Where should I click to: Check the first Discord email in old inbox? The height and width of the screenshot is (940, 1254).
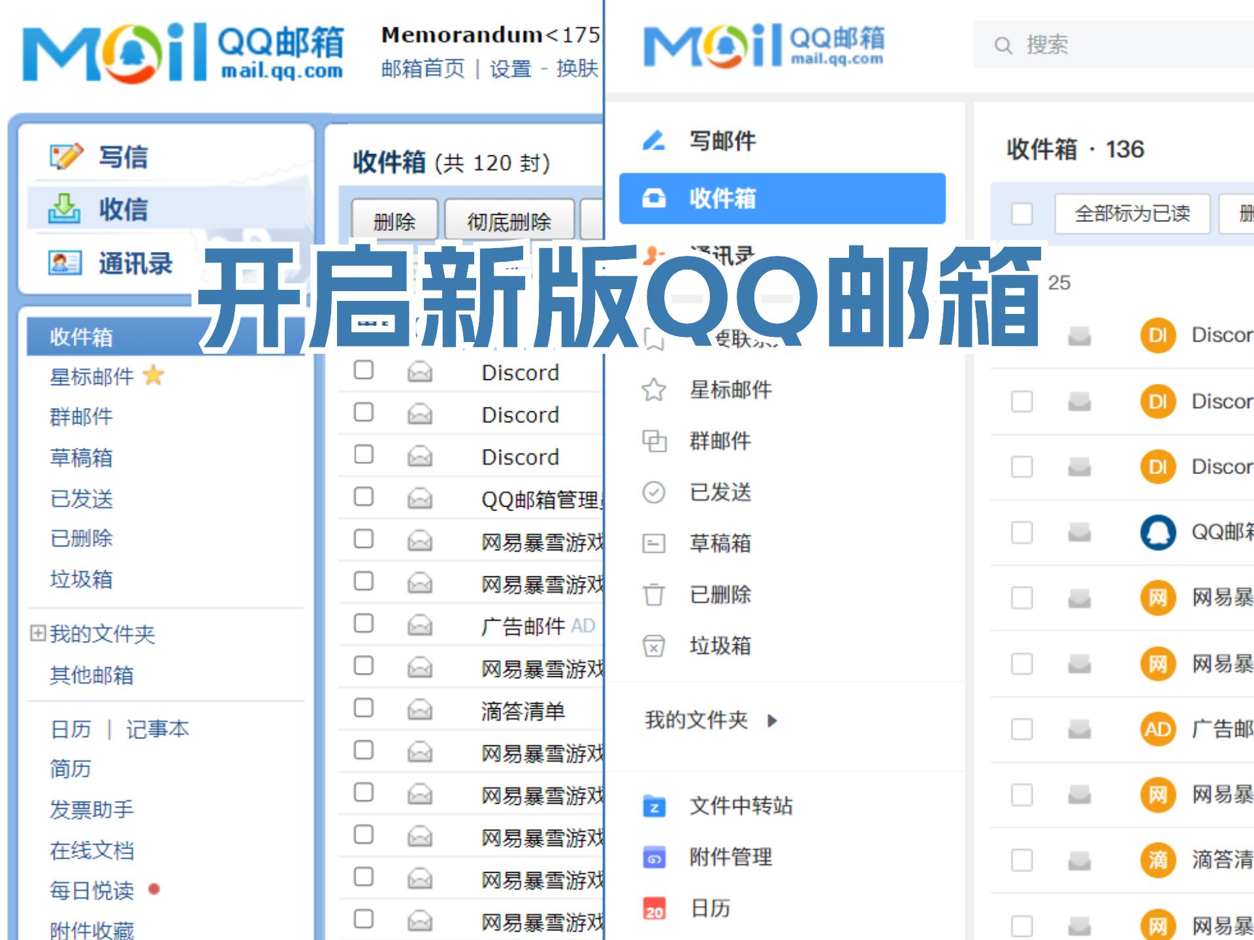point(364,370)
